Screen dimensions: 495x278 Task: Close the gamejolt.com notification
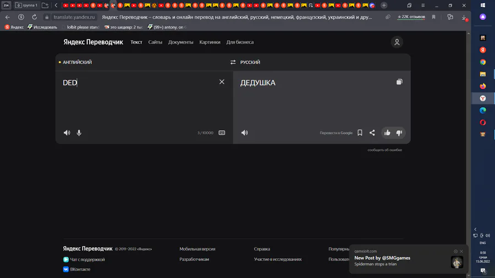(x=461, y=251)
